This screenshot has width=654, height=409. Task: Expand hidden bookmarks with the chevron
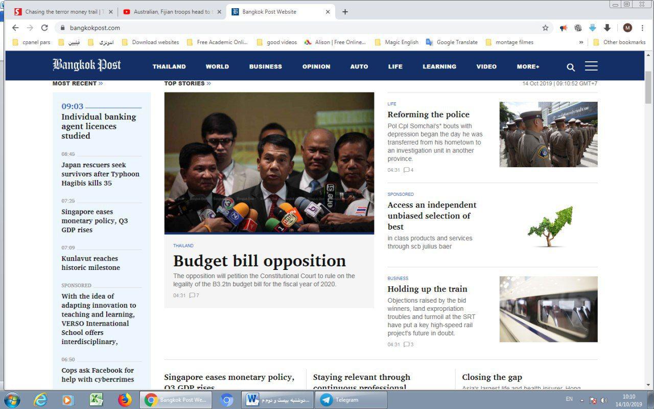click(x=581, y=42)
